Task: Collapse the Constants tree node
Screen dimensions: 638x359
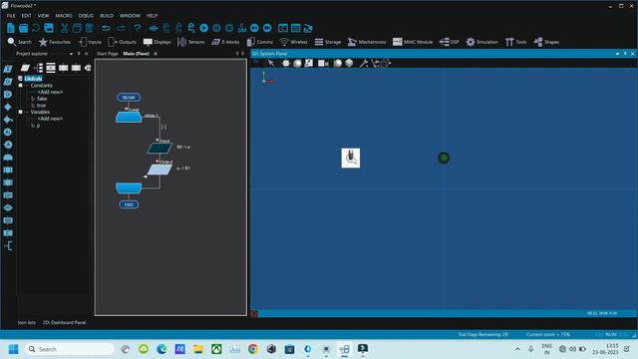Action: [20, 86]
